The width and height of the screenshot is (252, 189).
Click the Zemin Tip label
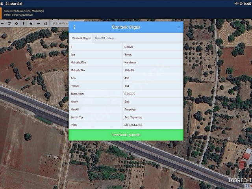(77, 117)
